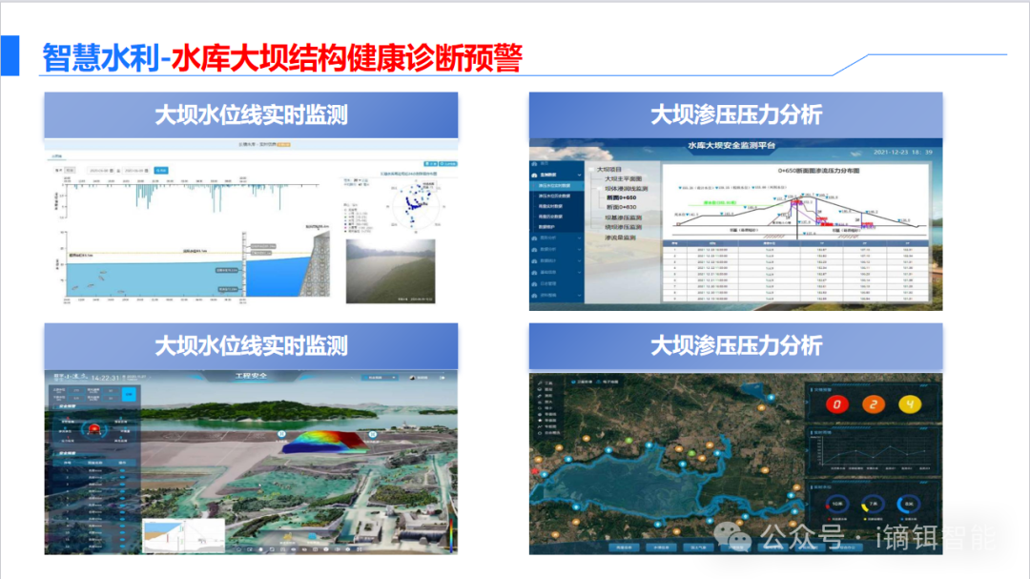Screen dimensions: 1030x579
Task: Click the 2021-12-23 18:39 timestamp
Action: [902, 152]
